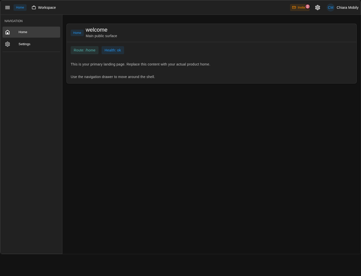
Task: Click the NAVIGATION sidebar label
Action: 14,21
